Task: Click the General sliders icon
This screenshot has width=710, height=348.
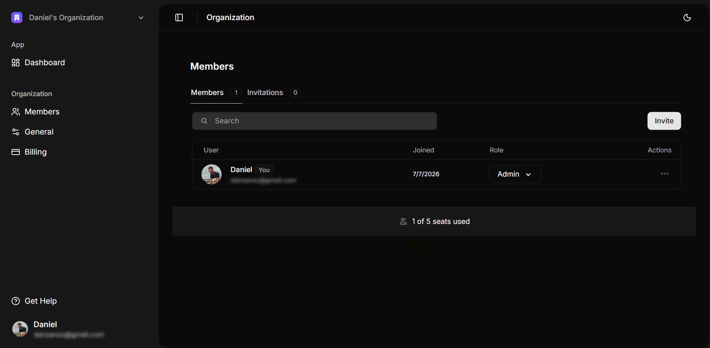Action: [x=16, y=132]
